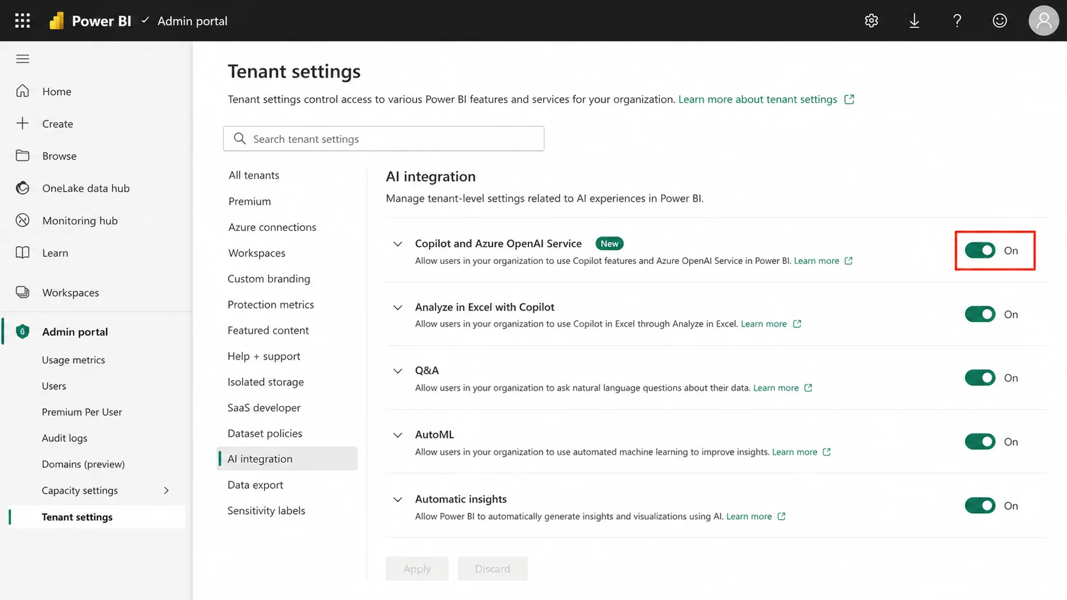Click external link icon in Copilot row
Image resolution: width=1067 pixels, height=600 pixels.
point(848,261)
